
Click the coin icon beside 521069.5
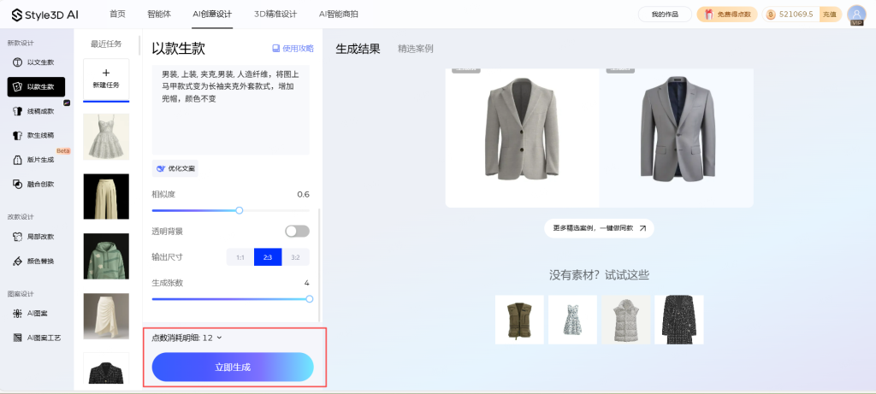point(772,15)
